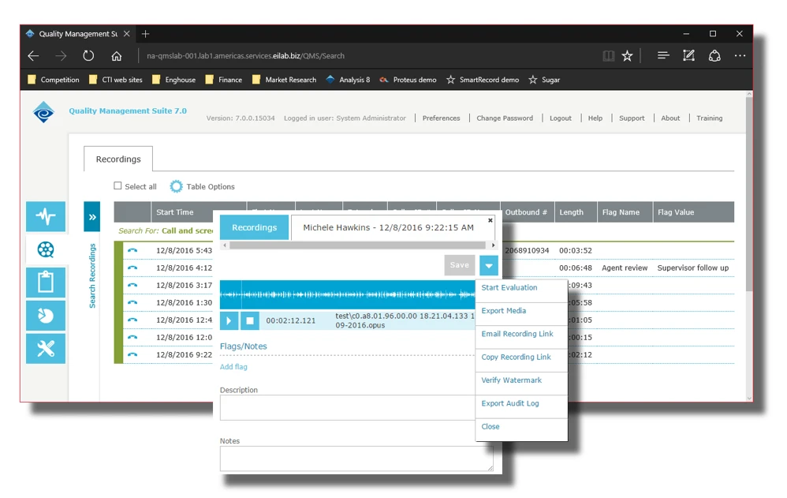Click the Save button
Screen dimensions: 787x498
pyautogui.click(x=459, y=265)
